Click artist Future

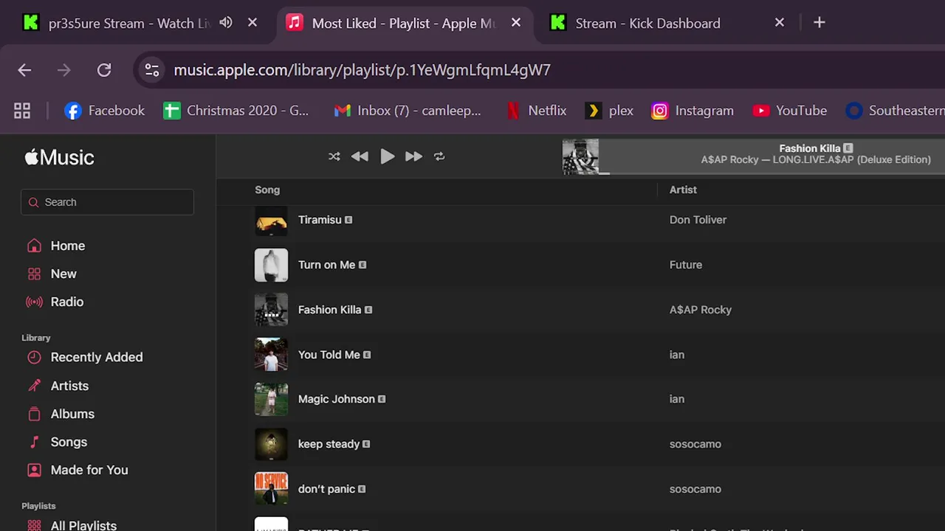(x=685, y=265)
